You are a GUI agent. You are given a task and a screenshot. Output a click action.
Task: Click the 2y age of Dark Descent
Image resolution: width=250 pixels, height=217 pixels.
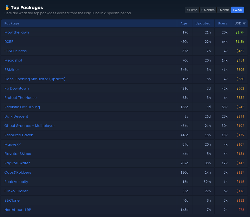tap(186, 116)
